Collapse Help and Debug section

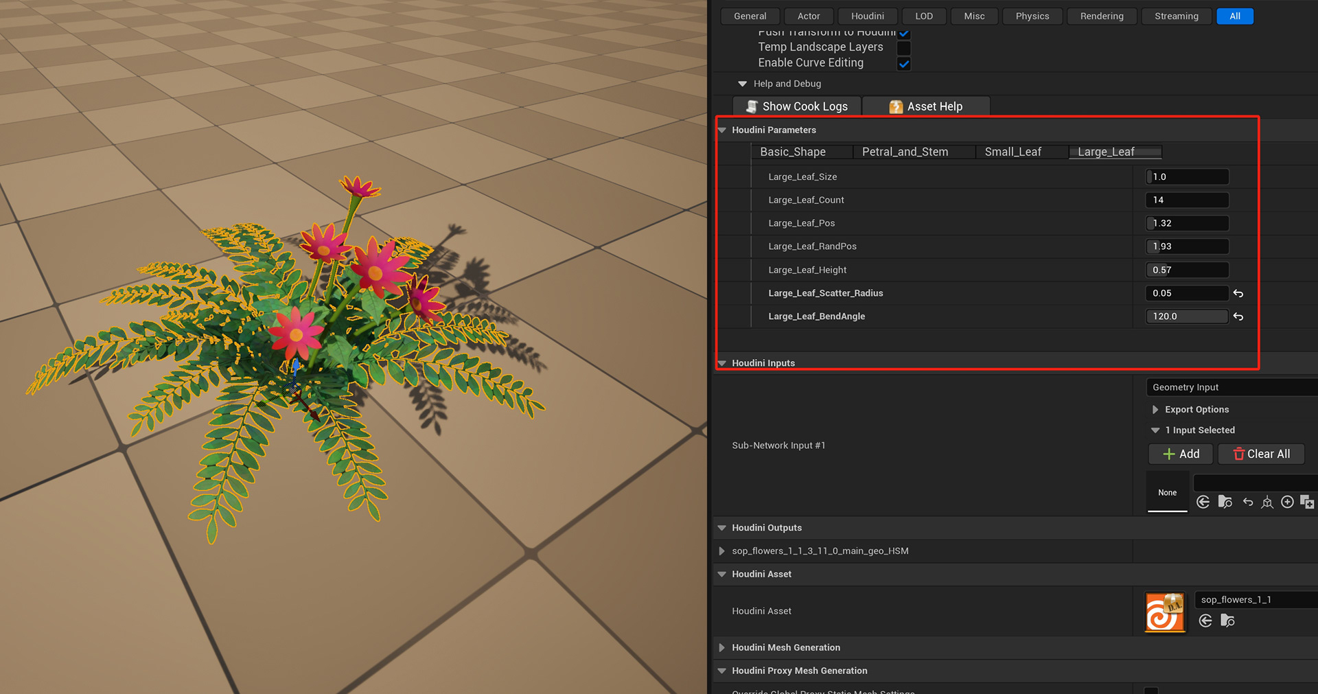pos(742,84)
